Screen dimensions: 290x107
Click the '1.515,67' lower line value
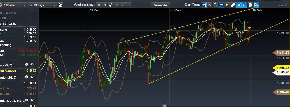tap(30, 94)
